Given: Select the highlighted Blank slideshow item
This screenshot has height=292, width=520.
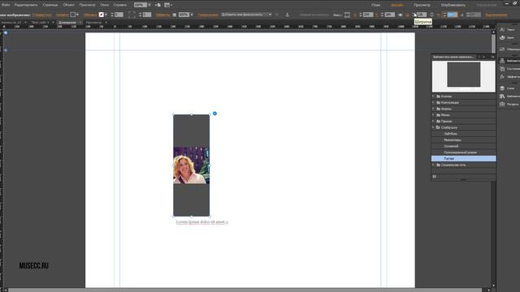Looking at the screenshot, I should point(464,159).
